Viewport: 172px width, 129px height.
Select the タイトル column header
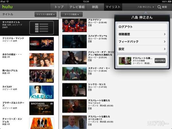point(8,14)
